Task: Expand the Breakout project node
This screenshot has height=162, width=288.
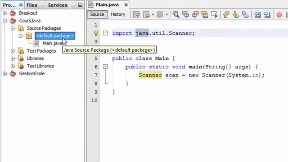Action: point(5,13)
